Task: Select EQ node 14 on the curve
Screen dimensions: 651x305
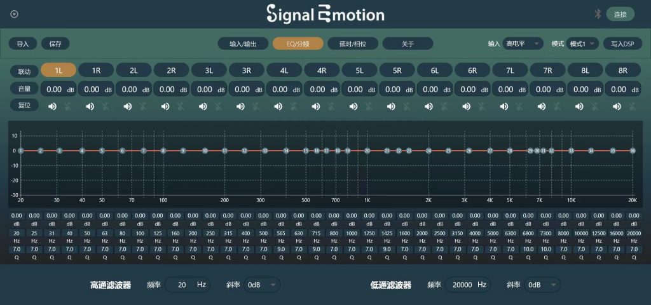Action: click(285, 151)
